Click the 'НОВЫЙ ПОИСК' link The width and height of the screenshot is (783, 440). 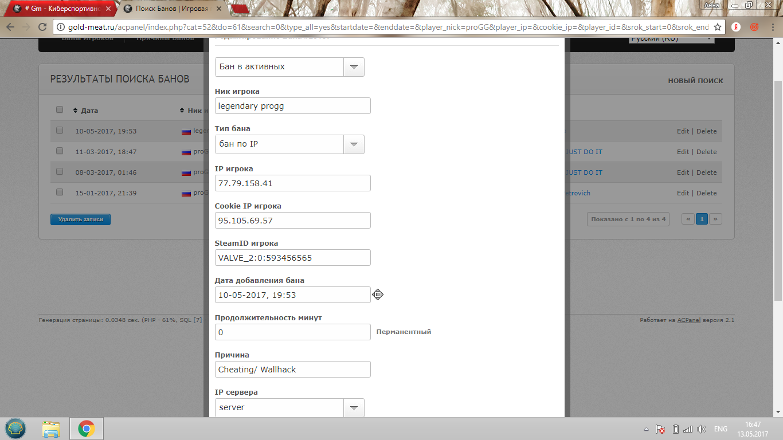[x=695, y=81]
